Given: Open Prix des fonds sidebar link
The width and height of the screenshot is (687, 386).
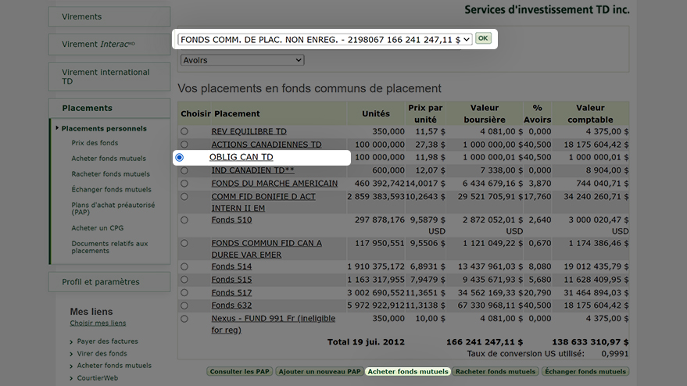Looking at the screenshot, I should click(x=95, y=143).
